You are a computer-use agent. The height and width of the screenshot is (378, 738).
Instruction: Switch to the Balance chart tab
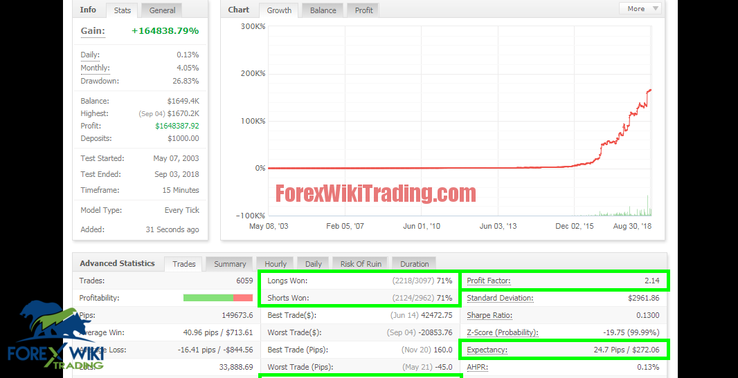(x=323, y=10)
